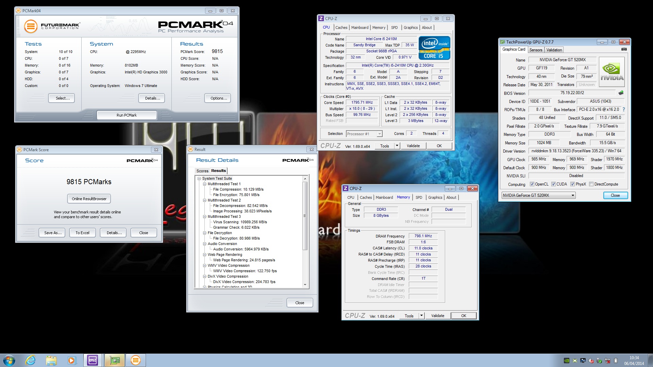
Task: Click the NVIDIA logo in GPU-Z
Action: [x=612, y=72]
